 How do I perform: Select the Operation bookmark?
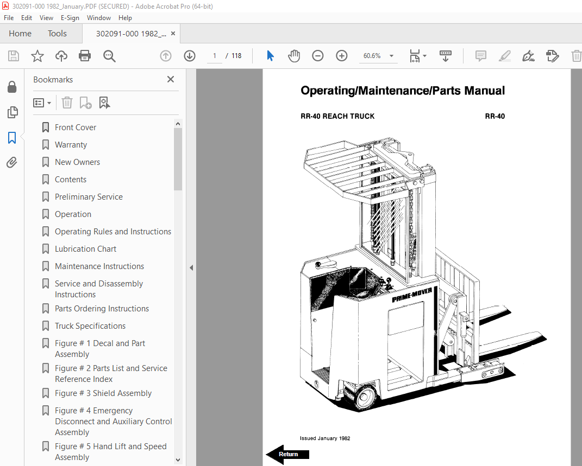click(73, 214)
